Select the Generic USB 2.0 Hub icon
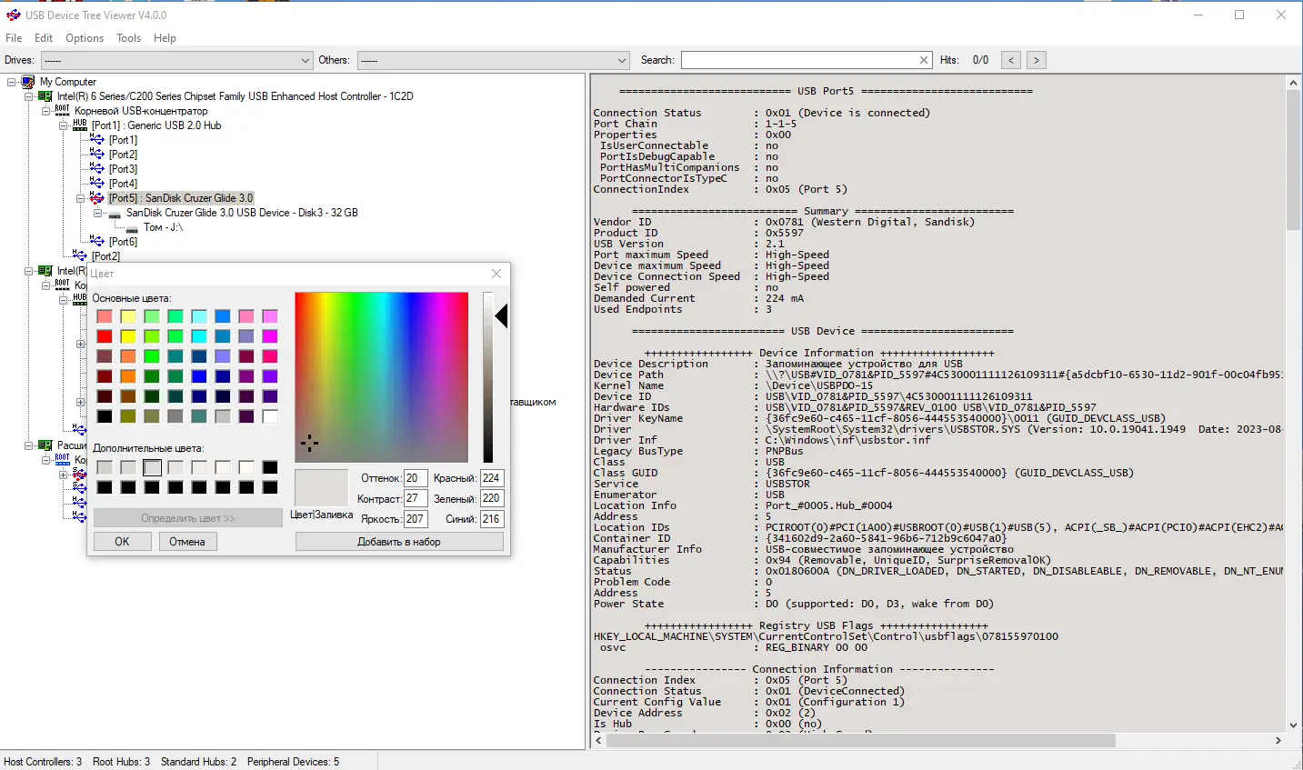This screenshot has width=1303, height=770. (x=80, y=125)
